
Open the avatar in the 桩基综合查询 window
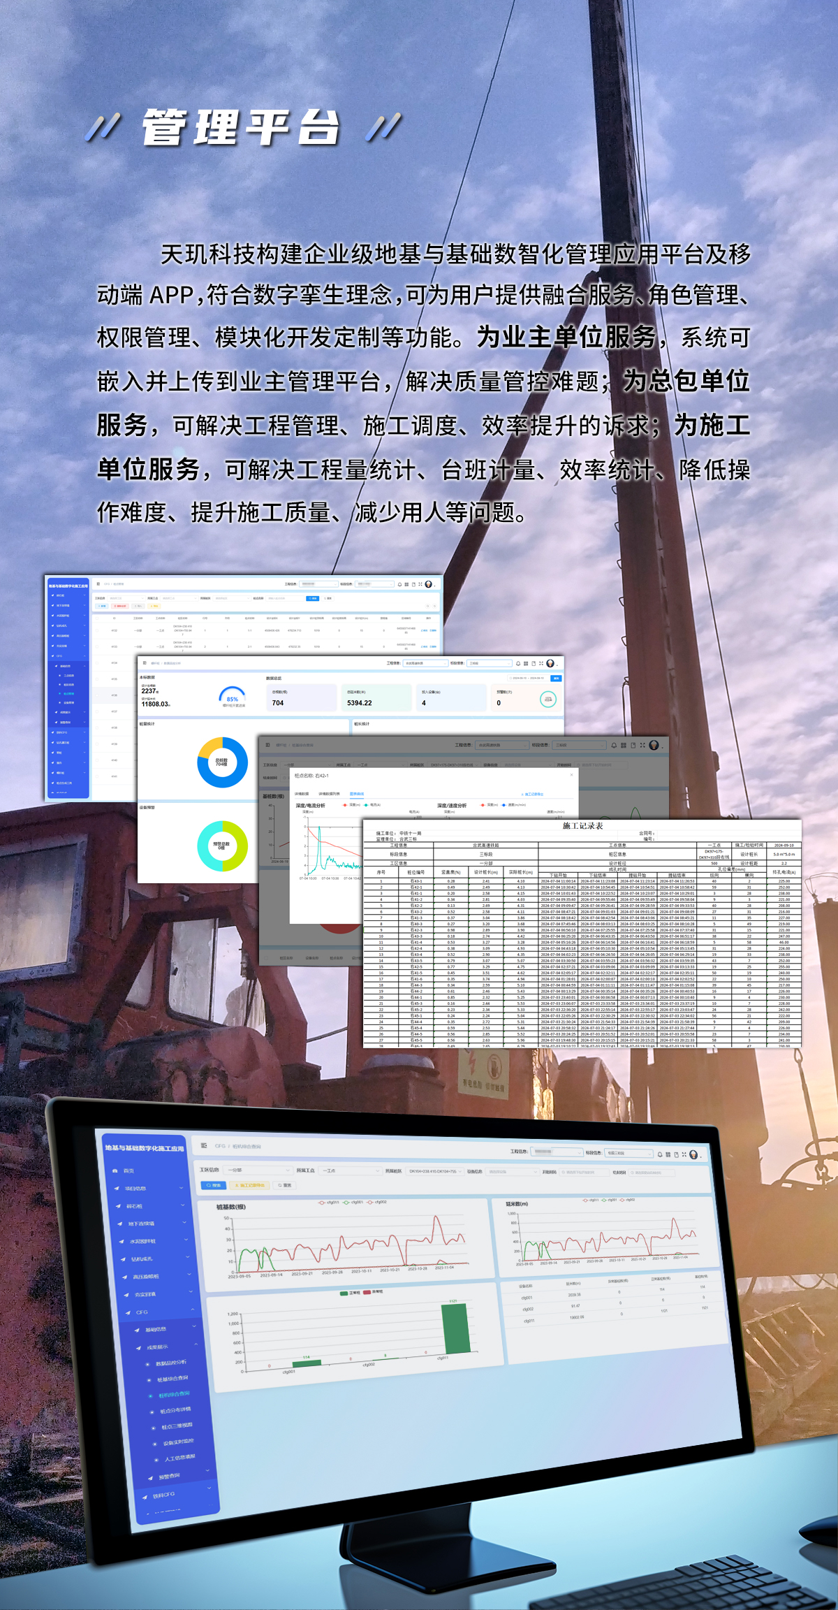[x=654, y=745]
